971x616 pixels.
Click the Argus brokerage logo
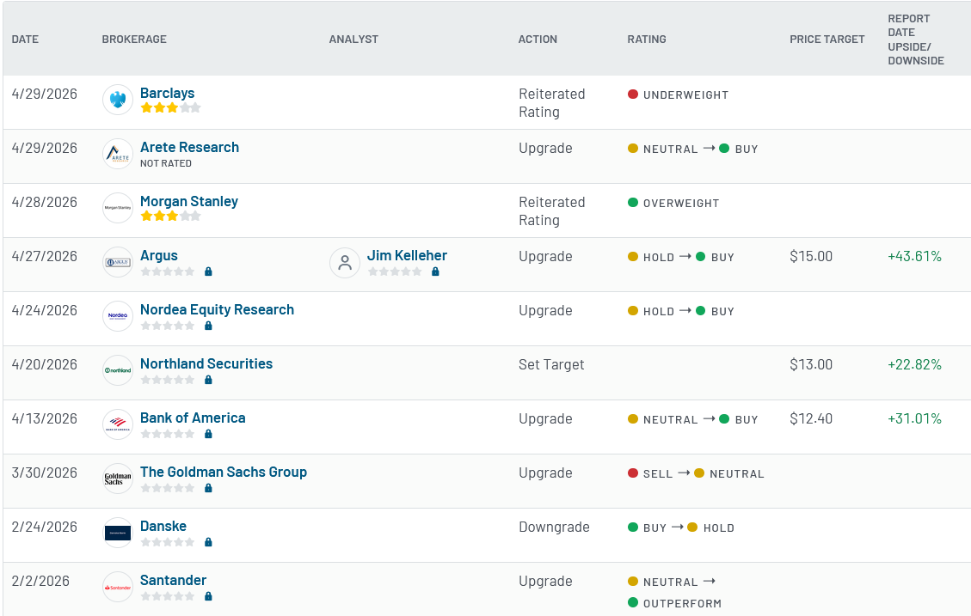click(x=118, y=262)
